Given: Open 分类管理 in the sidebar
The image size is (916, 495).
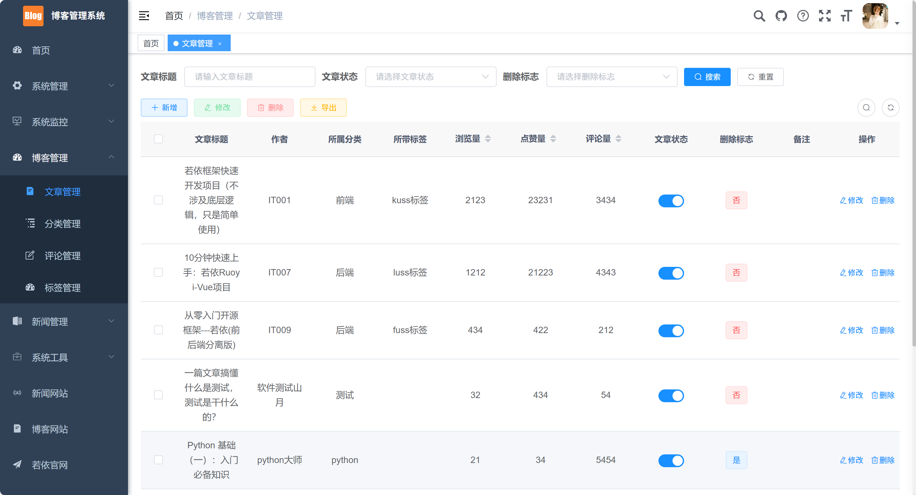Looking at the screenshot, I should pyautogui.click(x=63, y=224).
